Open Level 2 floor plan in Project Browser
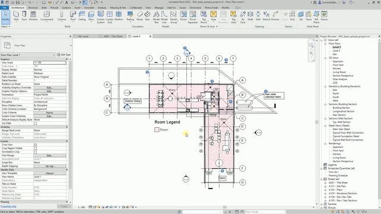 click(x=336, y=51)
